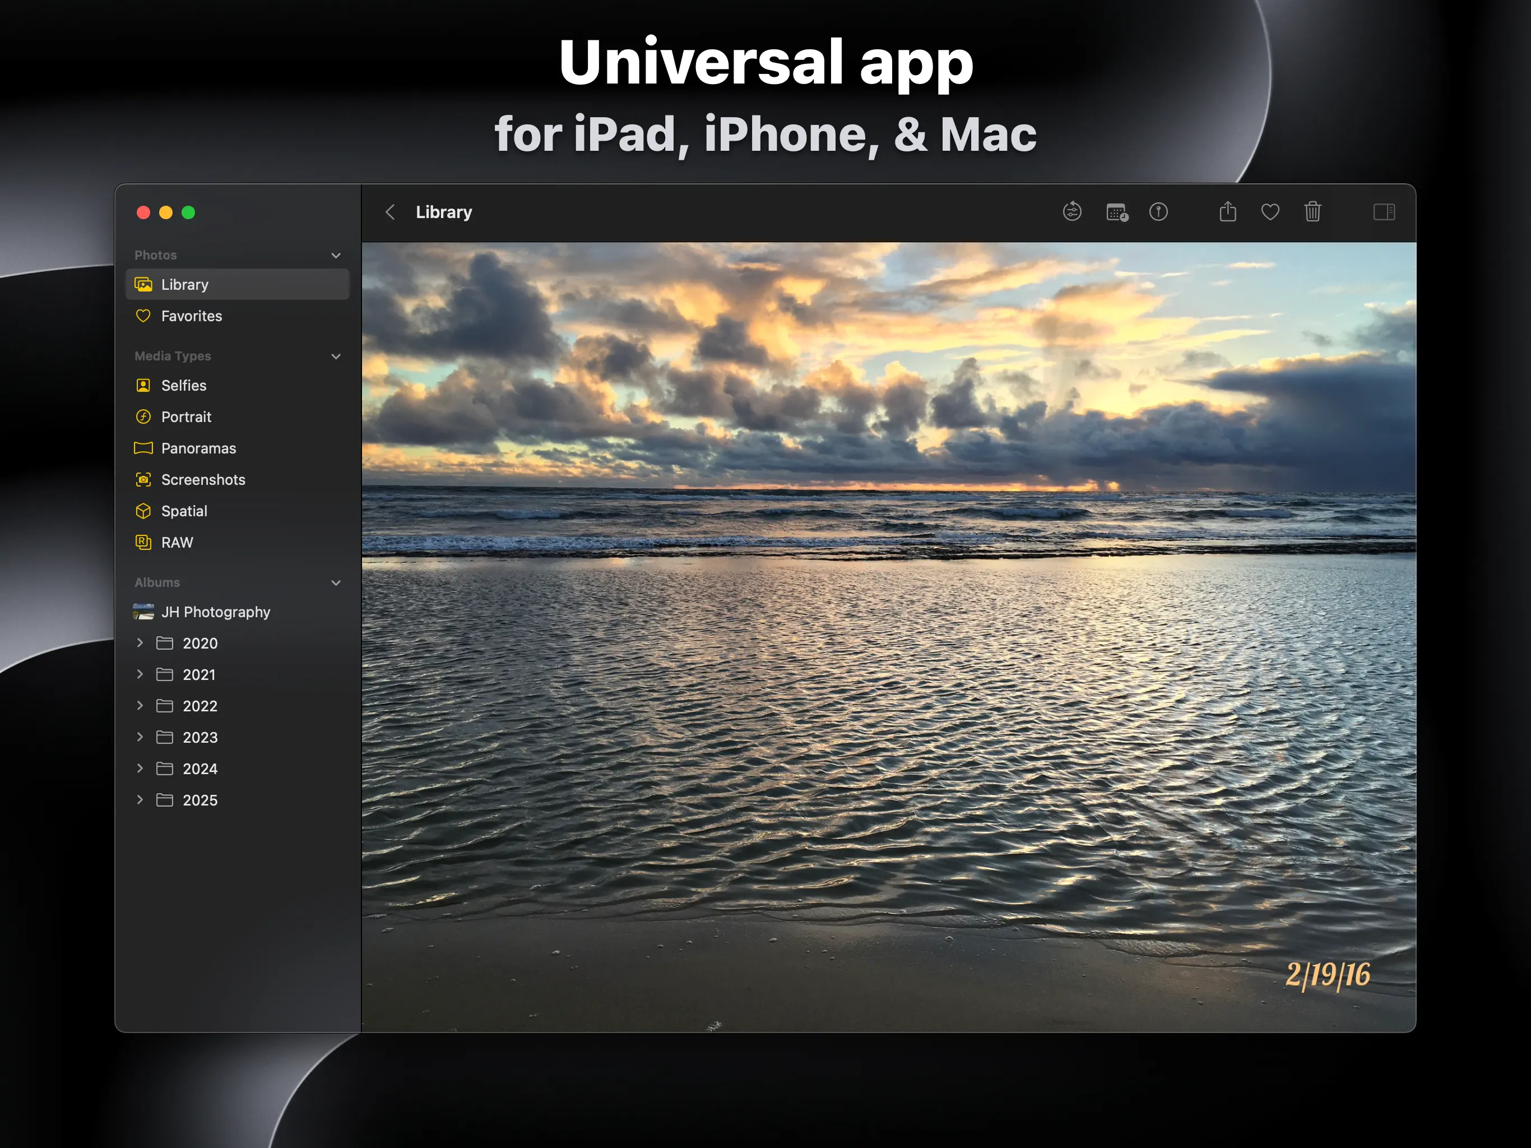
Task: Open the adjust date and time tool
Action: (1116, 212)
